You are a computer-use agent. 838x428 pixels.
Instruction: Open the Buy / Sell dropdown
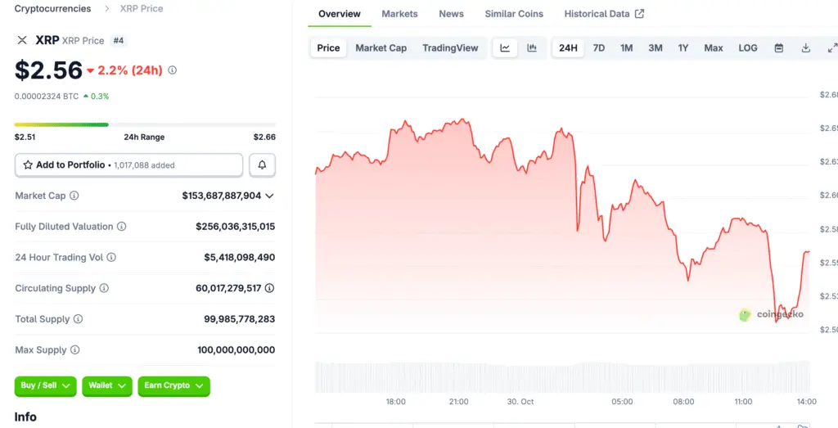[x=45, y=385]
